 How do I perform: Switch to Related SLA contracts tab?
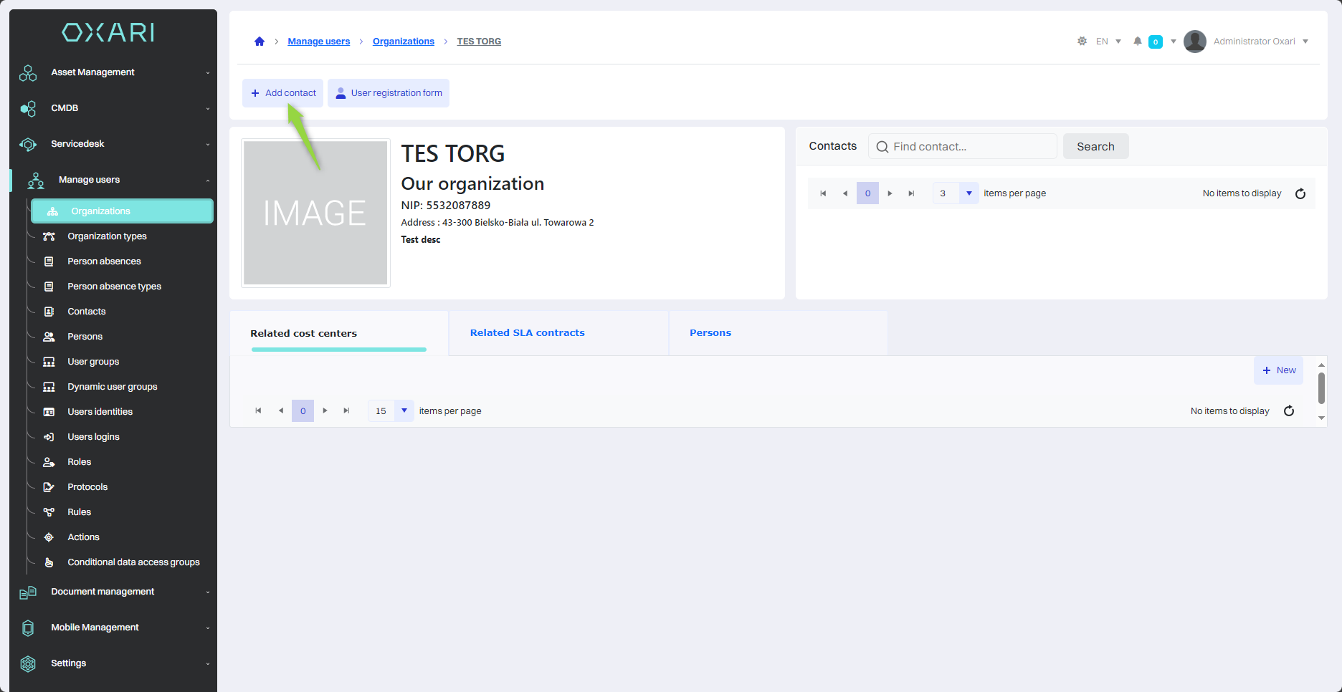tap(527, 333)
